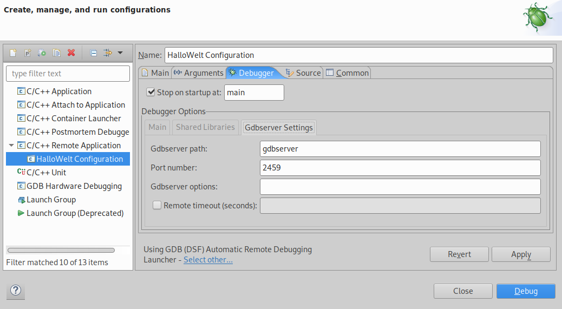
Task: Click the Port number field
Action: [400, 168]
